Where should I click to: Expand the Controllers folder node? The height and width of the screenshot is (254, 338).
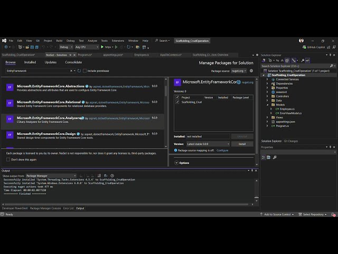[267, 96]
